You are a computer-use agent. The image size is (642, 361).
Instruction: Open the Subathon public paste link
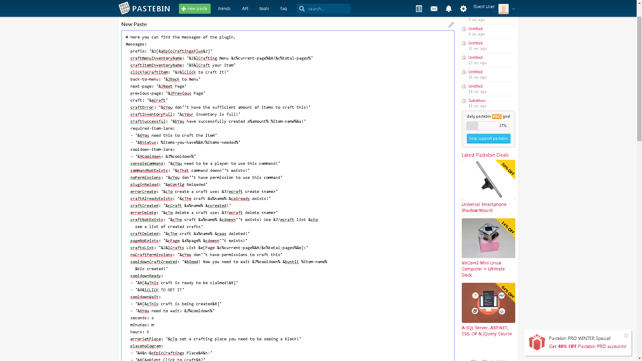click(x=477, y=101)
